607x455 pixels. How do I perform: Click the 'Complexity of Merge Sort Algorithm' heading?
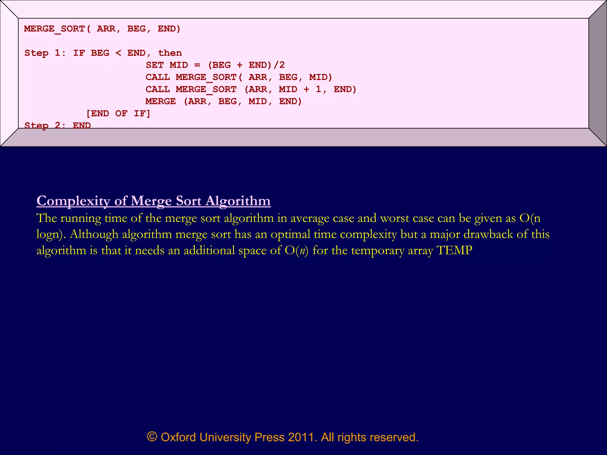point(153,201)
